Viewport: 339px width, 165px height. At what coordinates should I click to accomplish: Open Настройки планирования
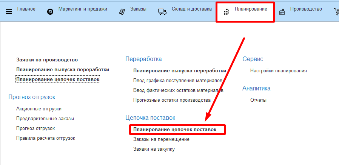click(279, 71)
